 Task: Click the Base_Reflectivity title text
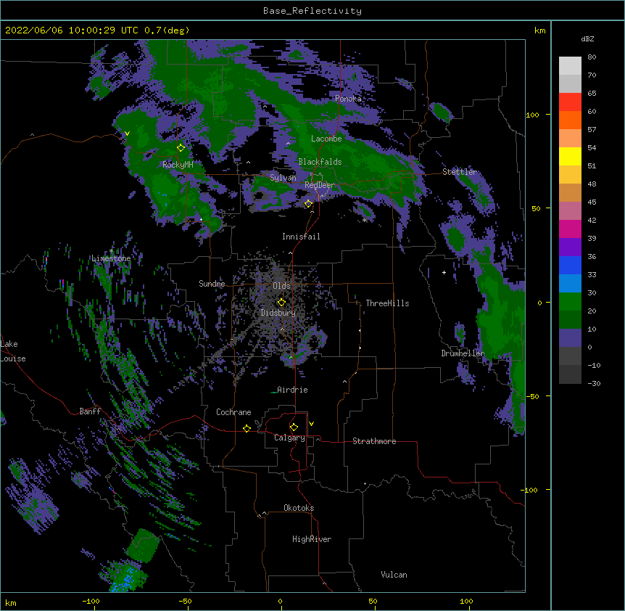[x=312, y=11]
